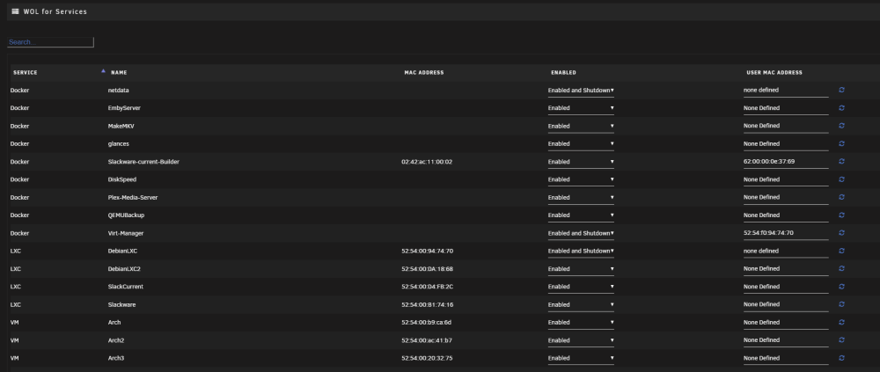880x372 pixels.
Task: Open the Enabled dropdown for glances
Action: pyautogui.click(x=581, y=144)
